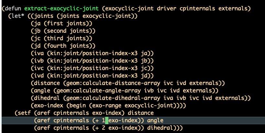265x133 pixels.
Task: Click geom:calculate-dihedral-array call
Action: tap(113, 98)
